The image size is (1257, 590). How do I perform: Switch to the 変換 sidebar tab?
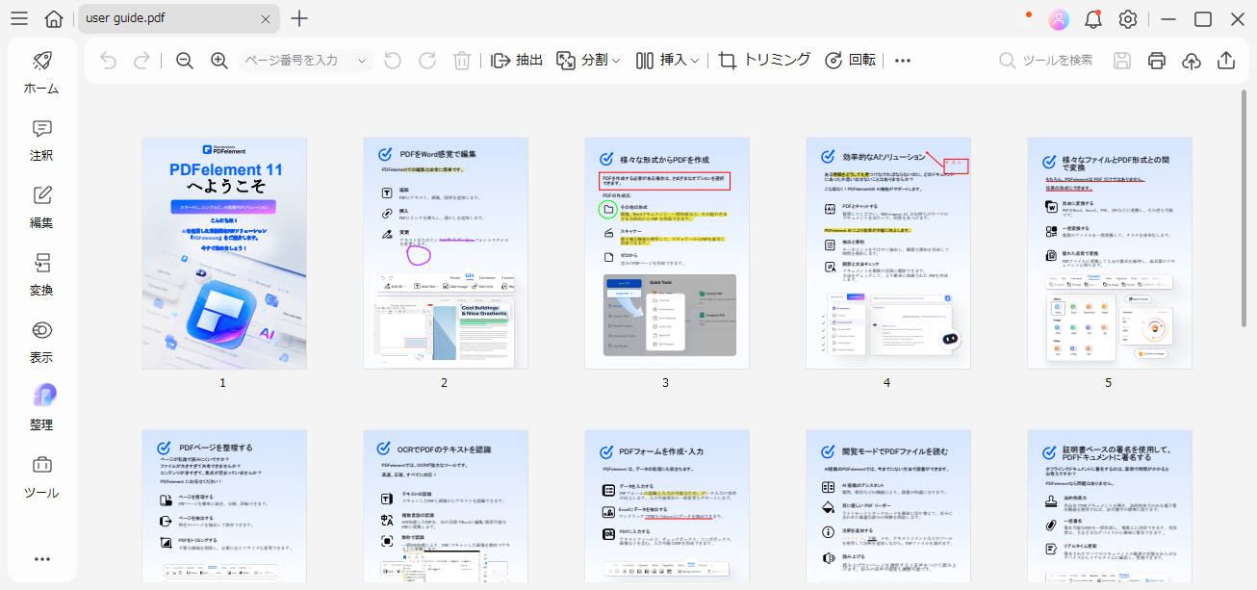click(x=41, y=275)
